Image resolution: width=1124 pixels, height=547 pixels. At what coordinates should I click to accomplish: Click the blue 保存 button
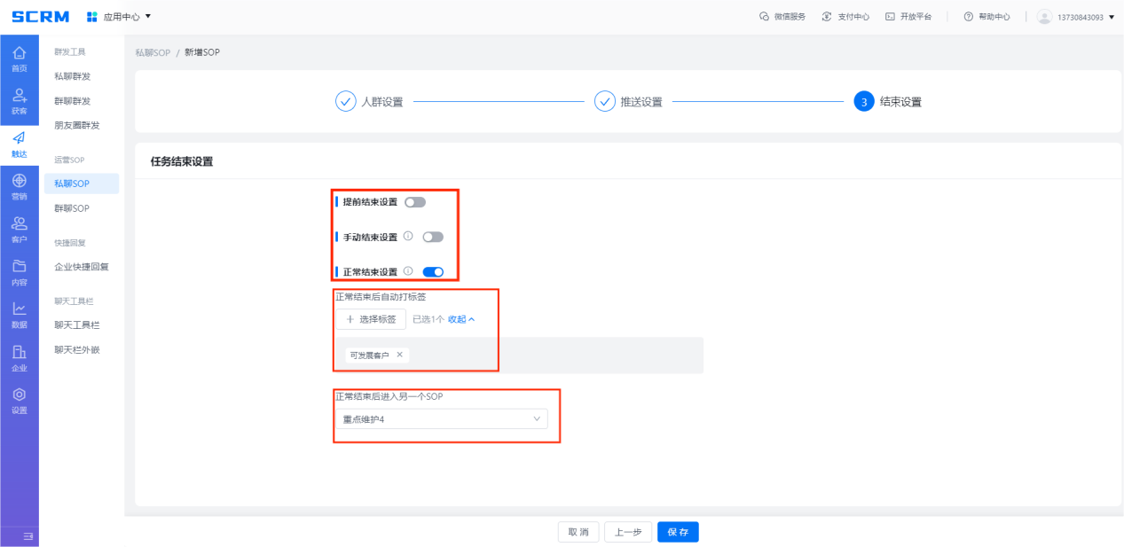point(678,532)
